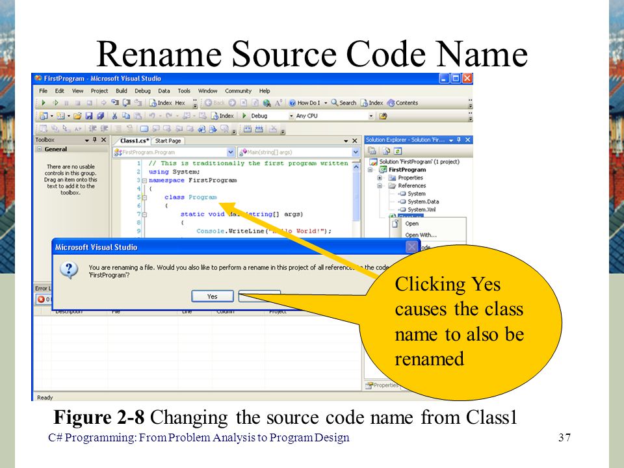
Task: Open the Debug configuration dropdown
Action: click(x=291, y=116)
